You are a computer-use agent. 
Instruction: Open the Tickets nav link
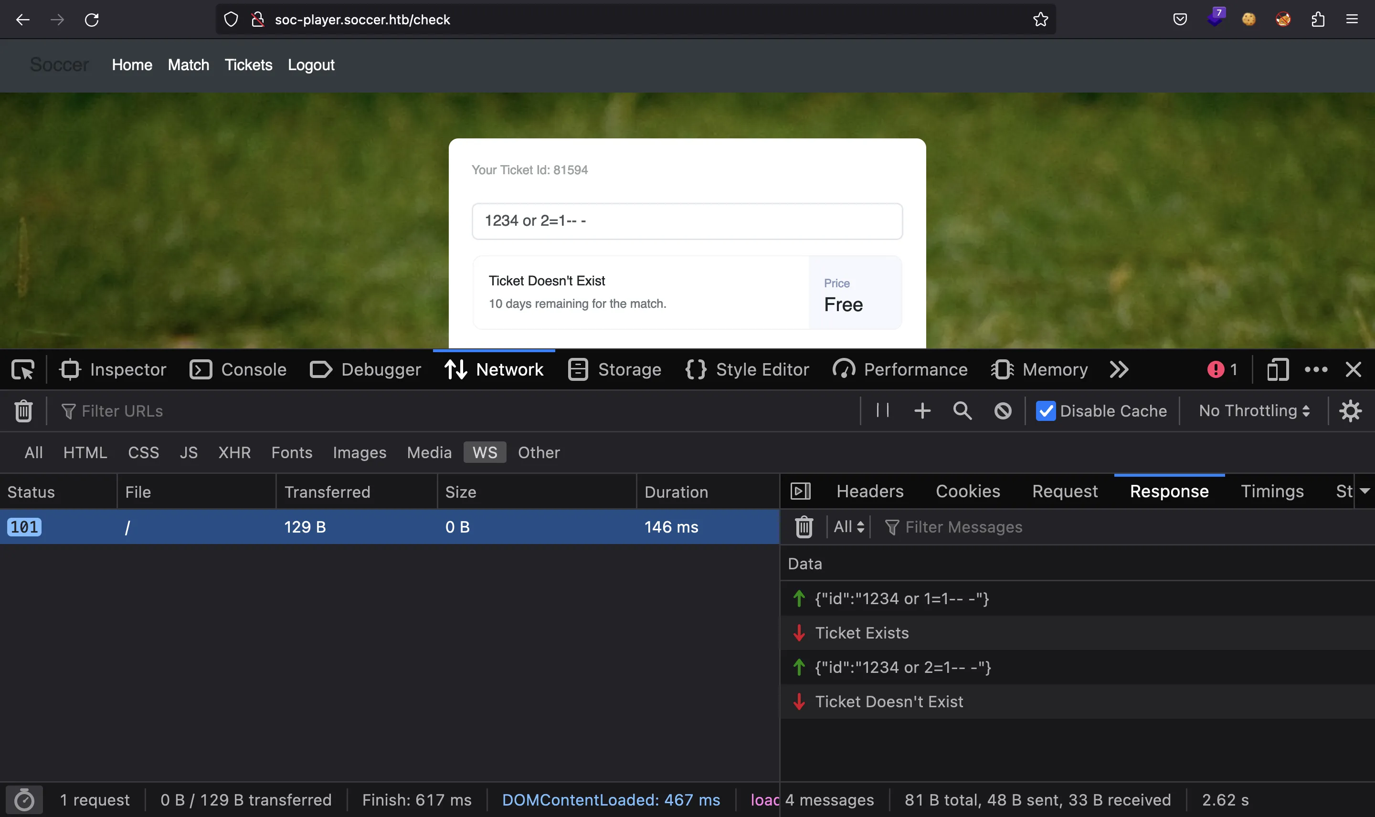tap(248, 65)
